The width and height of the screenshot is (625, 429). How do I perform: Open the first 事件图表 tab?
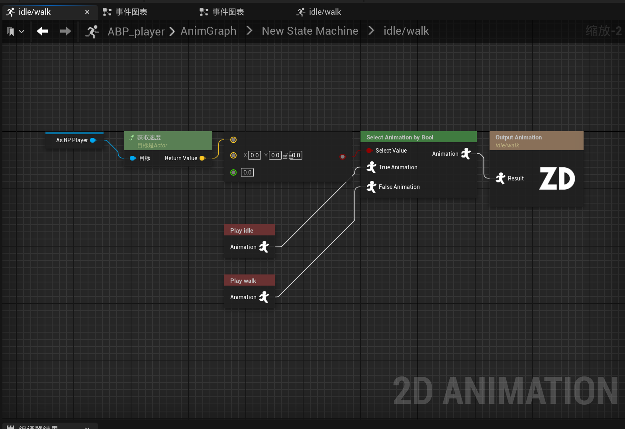tap(125, 12)
